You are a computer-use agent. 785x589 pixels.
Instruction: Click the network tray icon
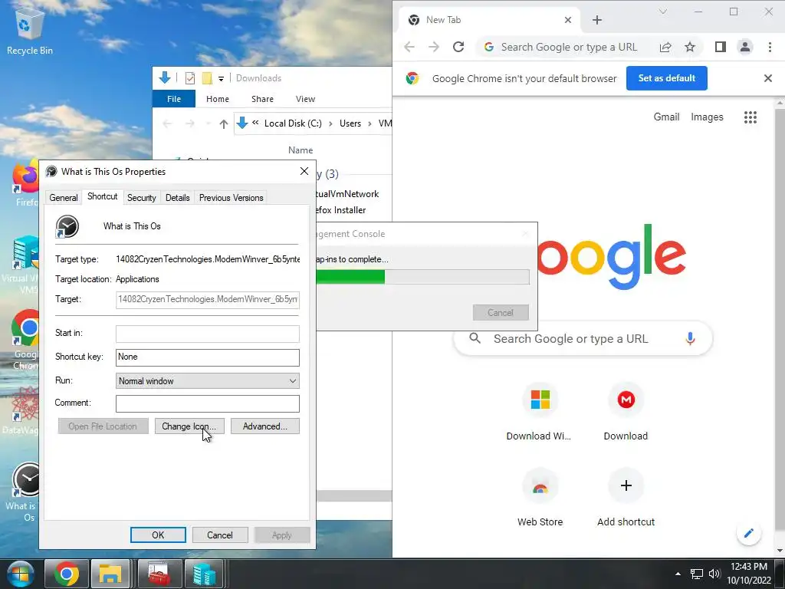pyautogui.click(x=696, y=574)
